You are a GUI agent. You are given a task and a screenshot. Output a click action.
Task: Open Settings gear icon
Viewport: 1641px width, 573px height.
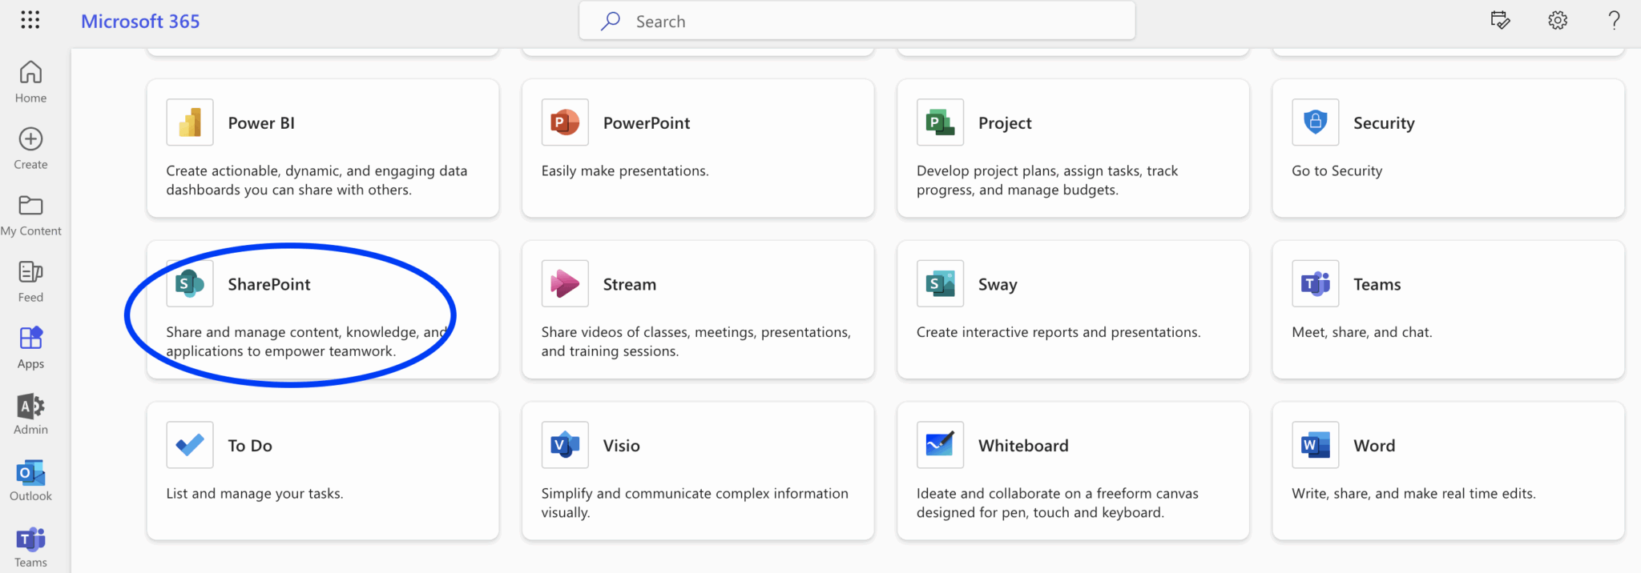1557,20
